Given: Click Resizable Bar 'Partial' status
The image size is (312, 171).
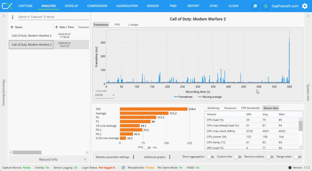Looking at the screenshot, I should click(x=150, y=167).
